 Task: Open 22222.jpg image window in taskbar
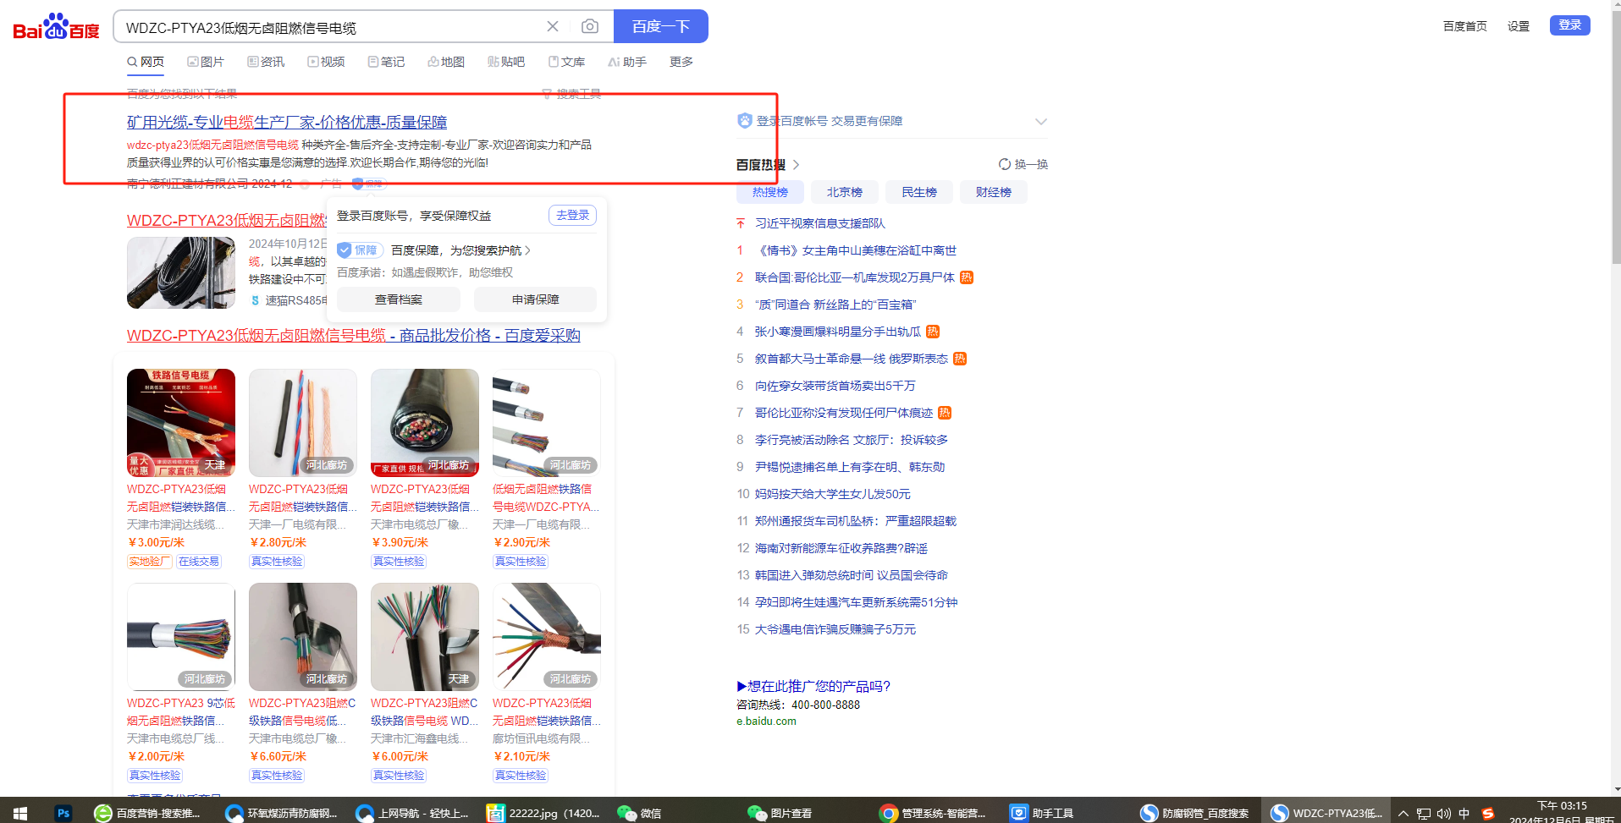pos(542,813)
